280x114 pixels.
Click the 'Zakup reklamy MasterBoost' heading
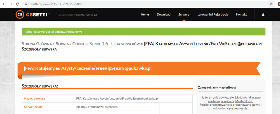tap(217, 88)
